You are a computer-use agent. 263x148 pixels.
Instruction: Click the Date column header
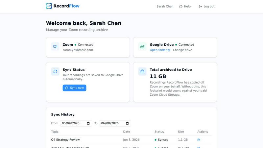tap(127, 132)
